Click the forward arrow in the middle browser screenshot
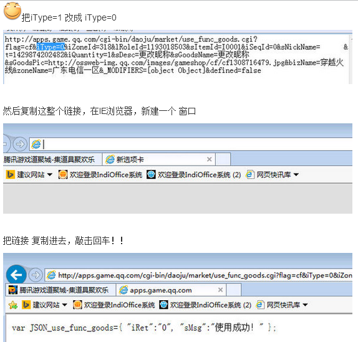Screen dimensions: 358x342 tap(20, 144)
